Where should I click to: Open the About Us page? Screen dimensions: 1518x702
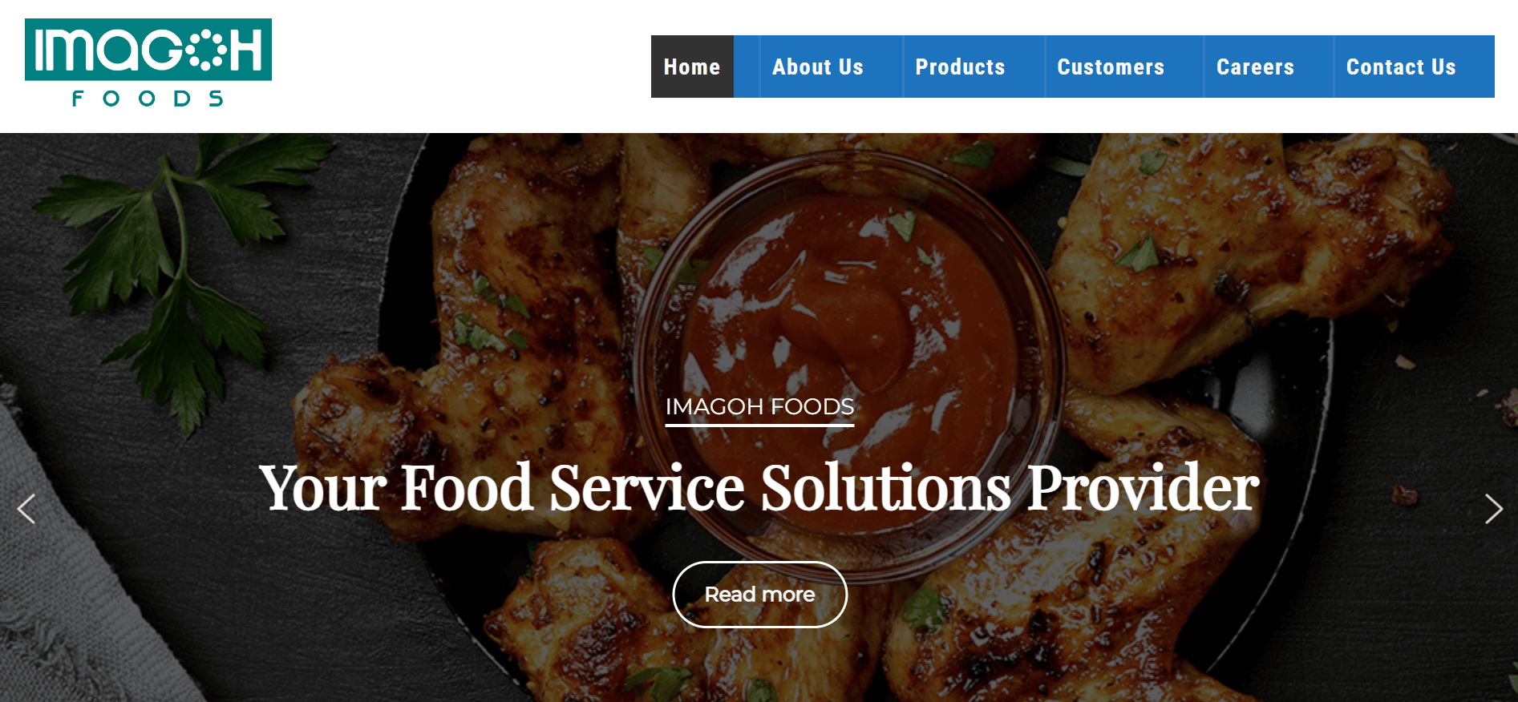click(818, 67)
